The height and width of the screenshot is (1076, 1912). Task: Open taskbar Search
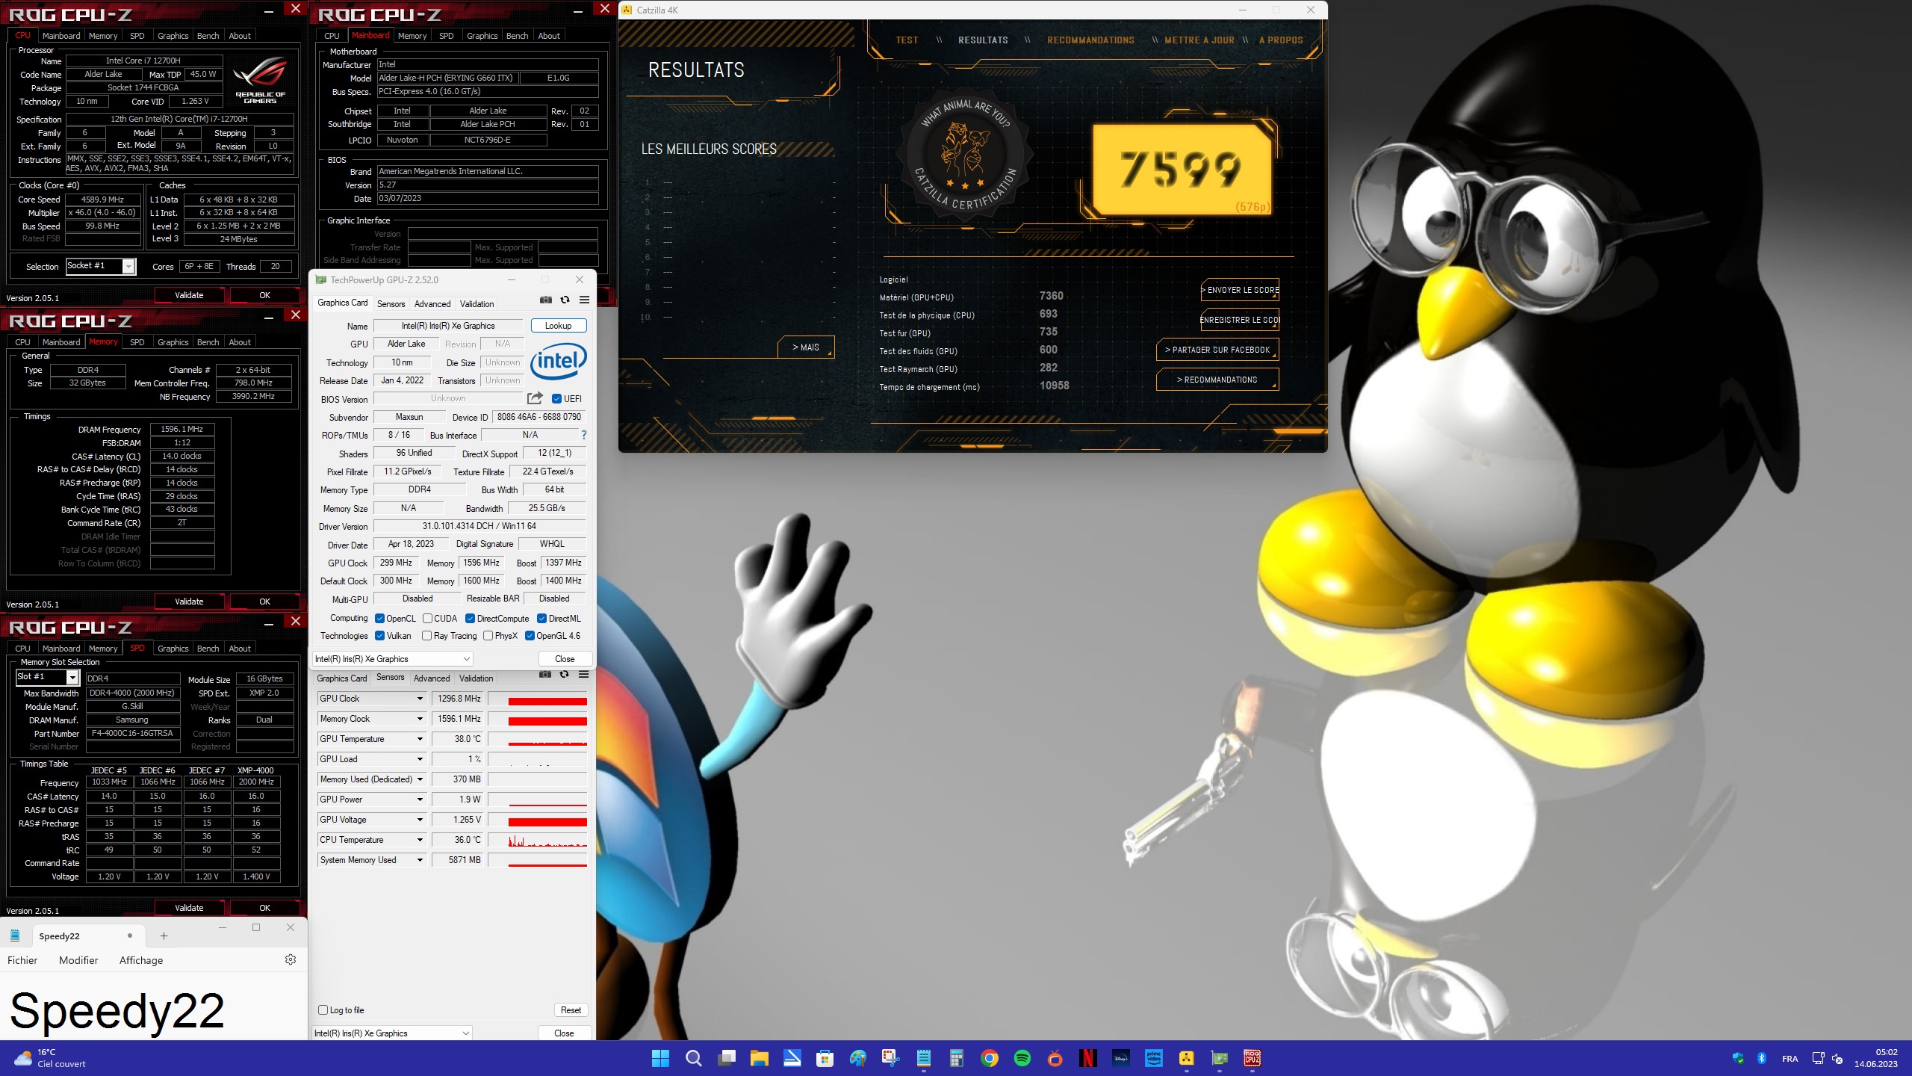coord(693,1058)
